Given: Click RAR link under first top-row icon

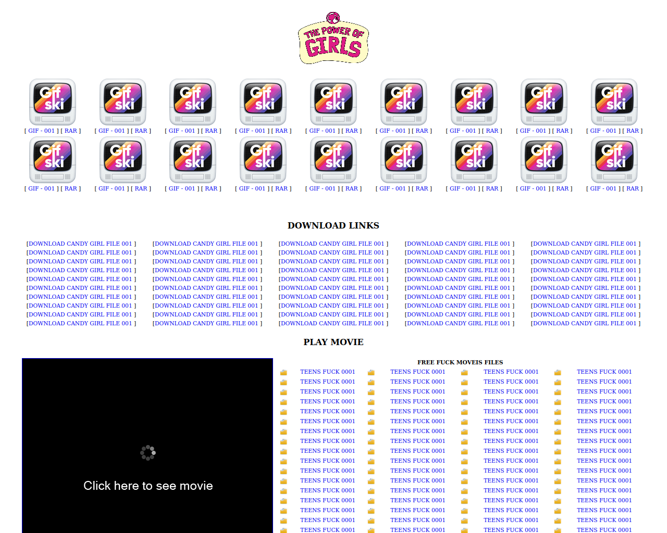Looking at the screenshot, I should coord(71,131).
